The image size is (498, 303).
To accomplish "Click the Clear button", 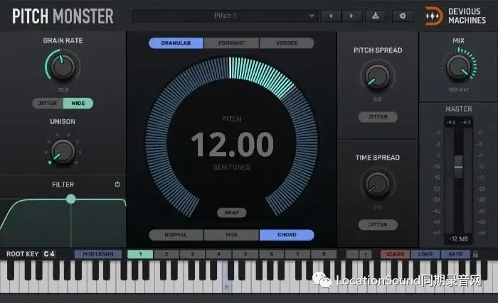I will coord(395,254).
